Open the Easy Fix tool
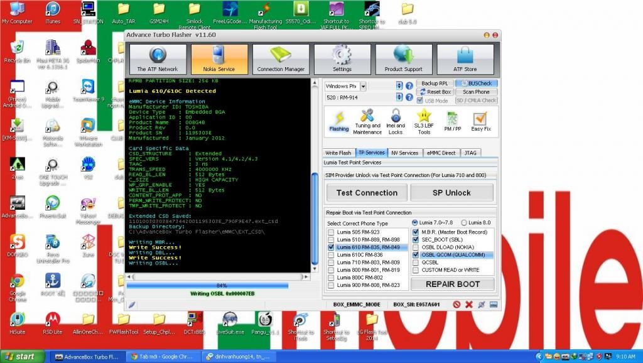643x363 pixels. (480, 121)
